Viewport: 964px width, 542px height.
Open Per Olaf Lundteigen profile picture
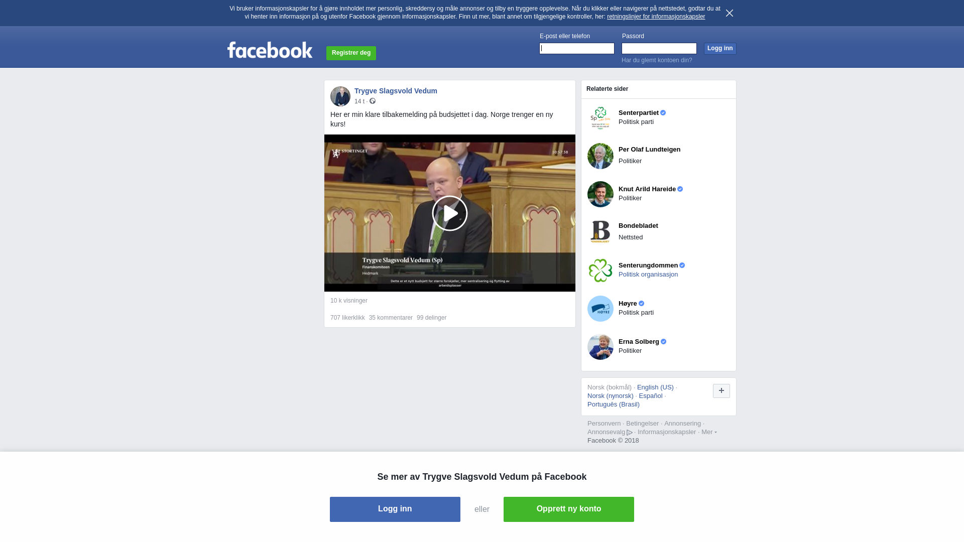[x=600, y=156]
